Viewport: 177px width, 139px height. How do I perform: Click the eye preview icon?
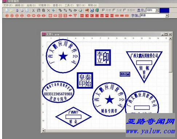pos(87,10)
